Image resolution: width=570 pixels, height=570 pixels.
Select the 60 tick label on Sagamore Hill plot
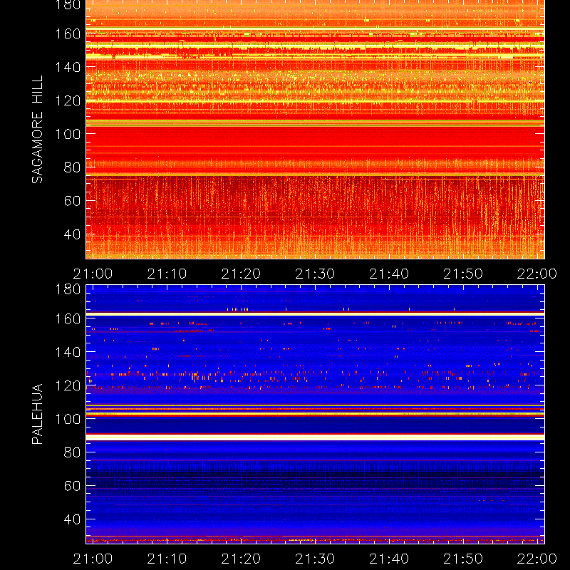click(x=72, y=201)
